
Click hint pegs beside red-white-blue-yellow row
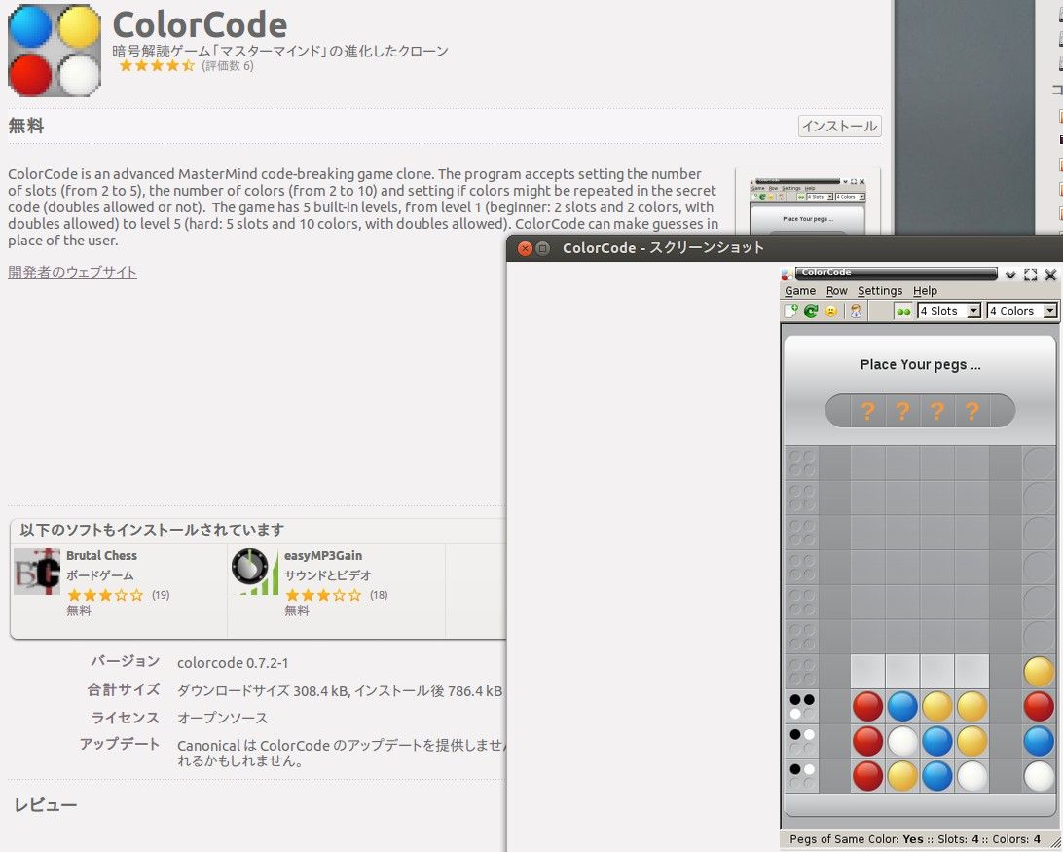[802, 741]
